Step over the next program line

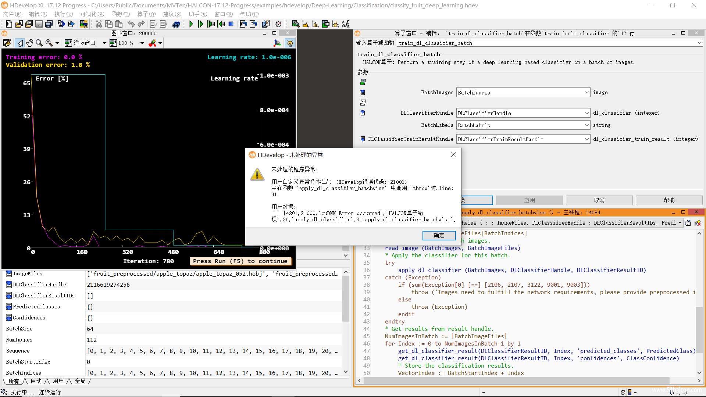201,24
